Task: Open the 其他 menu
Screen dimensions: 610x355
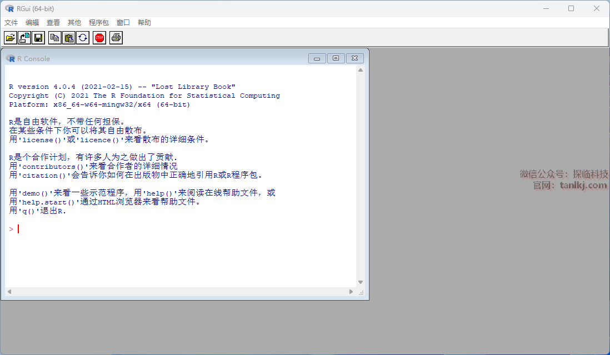Action: (x=74, y=23)
